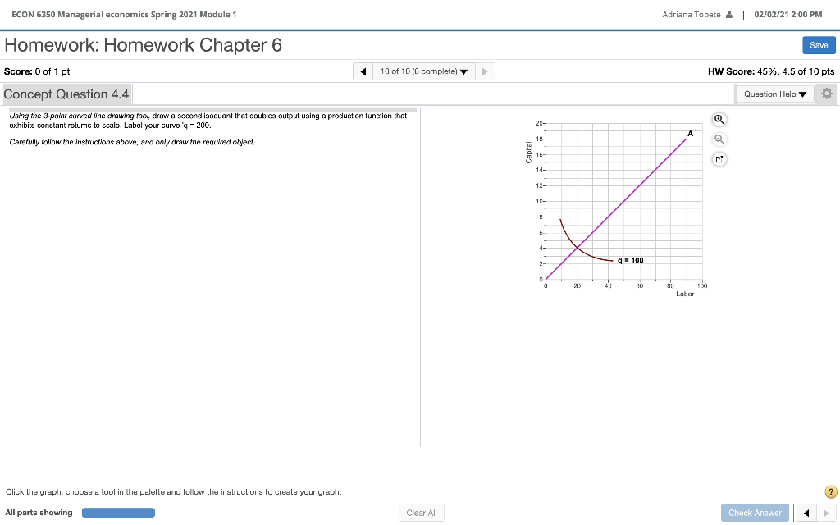Zoom out on the graph
Screen dimensions: 840x525
coord(719,139)
